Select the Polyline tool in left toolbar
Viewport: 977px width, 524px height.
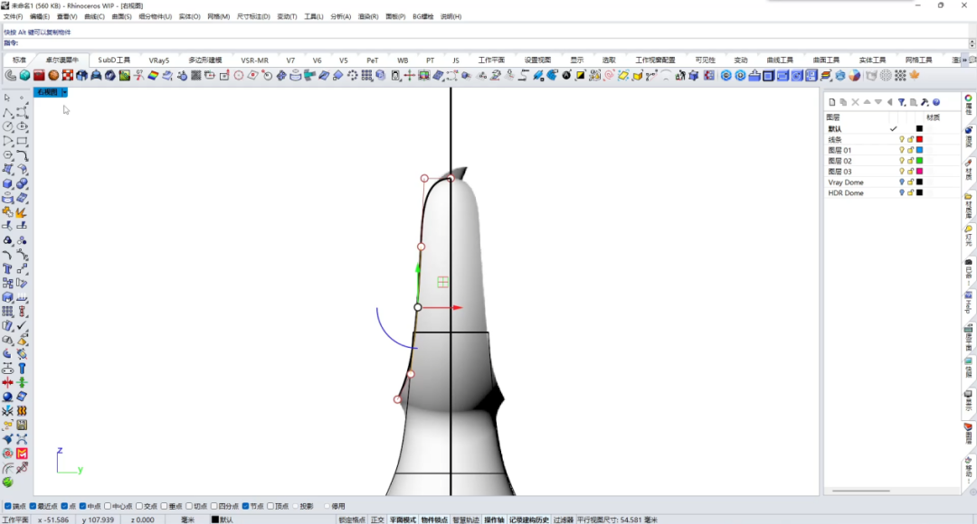coord(7,112)
